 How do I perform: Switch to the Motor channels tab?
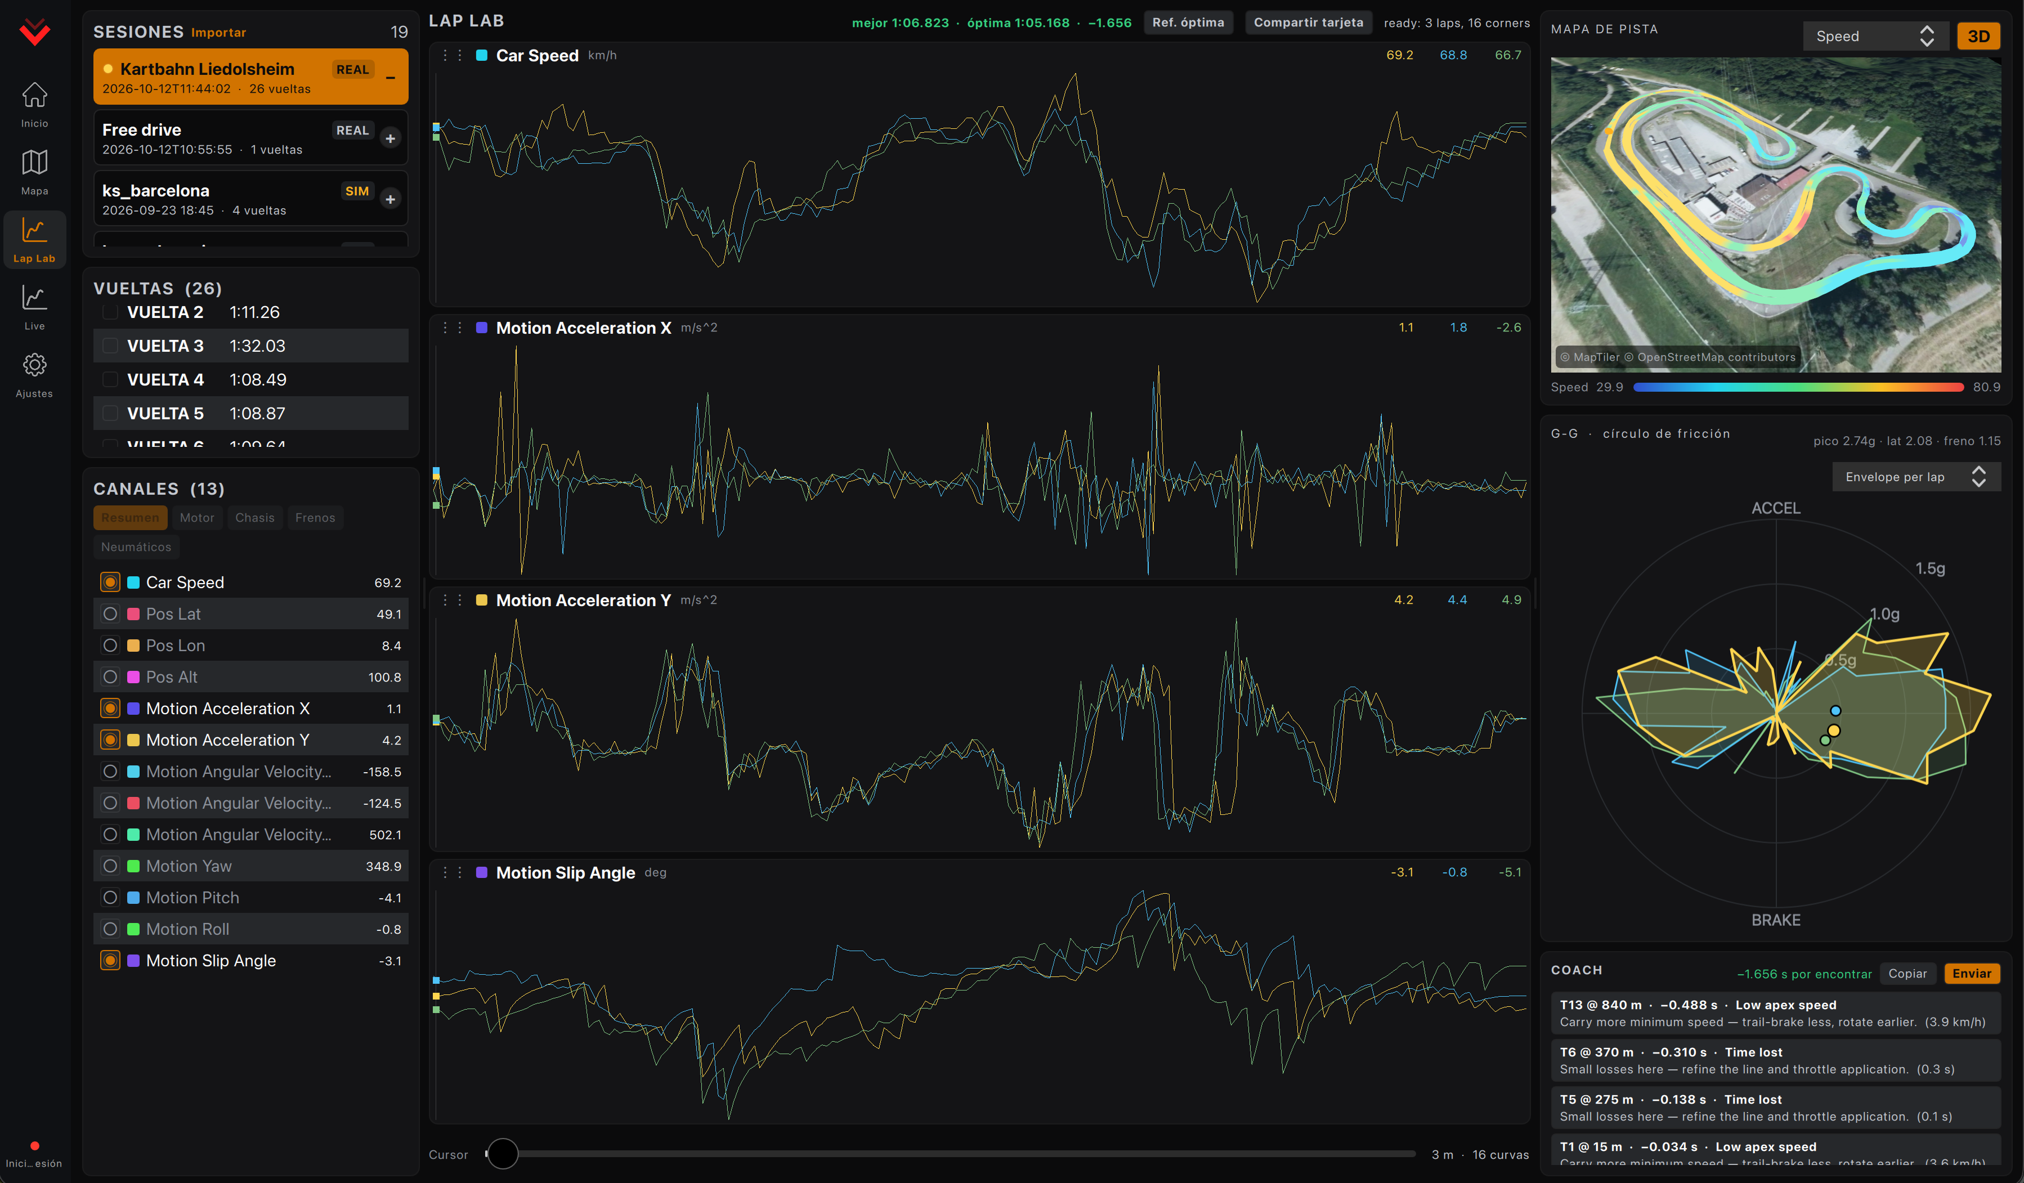(197, 517)
